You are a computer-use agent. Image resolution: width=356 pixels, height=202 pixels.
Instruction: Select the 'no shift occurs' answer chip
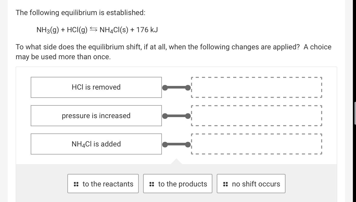[x=251, y=184]
